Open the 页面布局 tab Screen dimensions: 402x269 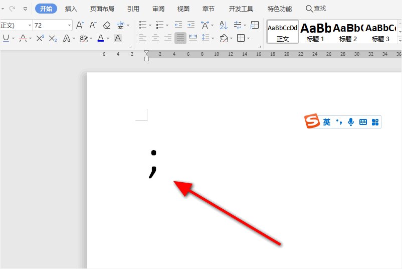pos(102,9)
